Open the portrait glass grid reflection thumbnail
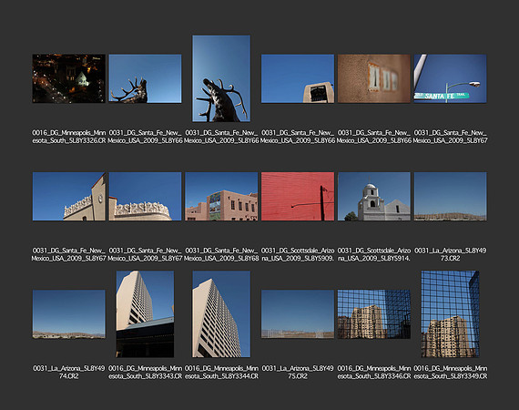This screenshot has height=410, width=519. point(450,314)
